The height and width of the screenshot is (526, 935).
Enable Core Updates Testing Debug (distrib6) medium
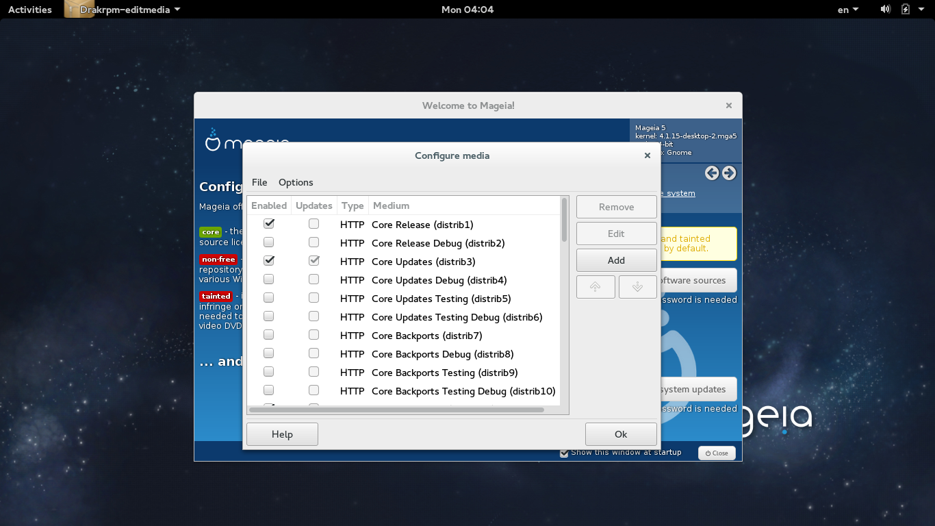pyautogui.click(x=269, y=316)
